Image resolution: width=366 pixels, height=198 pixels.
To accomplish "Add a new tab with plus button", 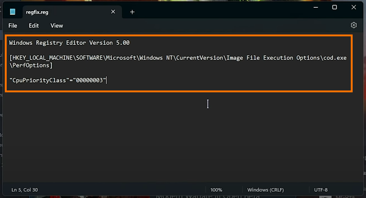I will (x=132, y=12).
